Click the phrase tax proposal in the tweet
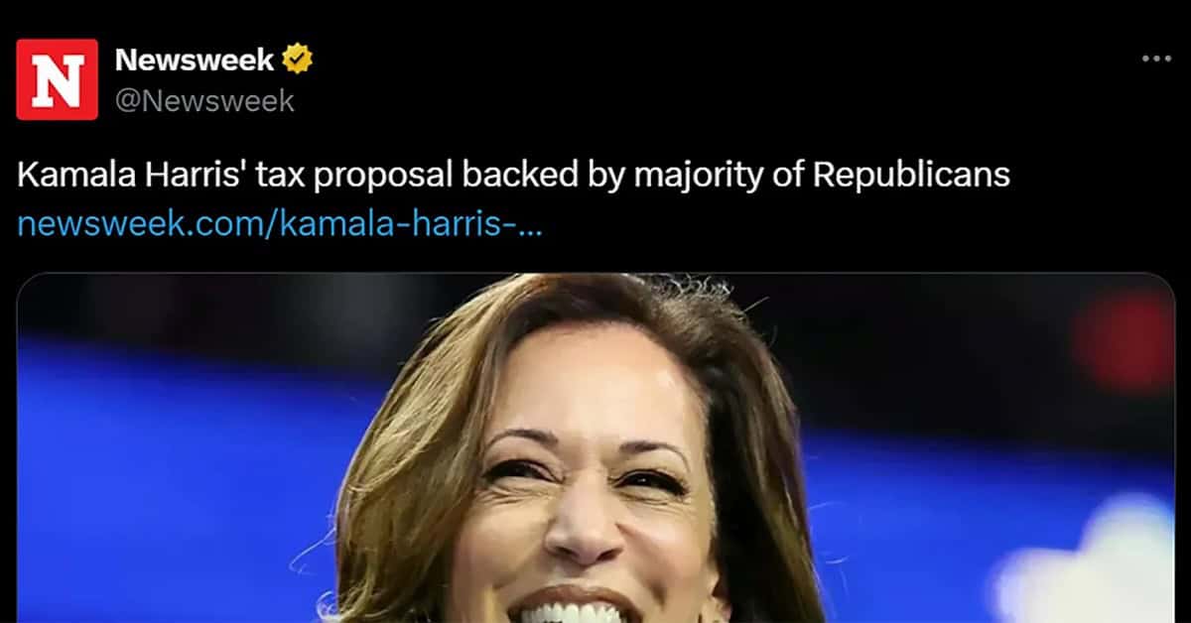Image resolution: width=1191 pixels, height=623 pixels. click(x=331, y=176)
